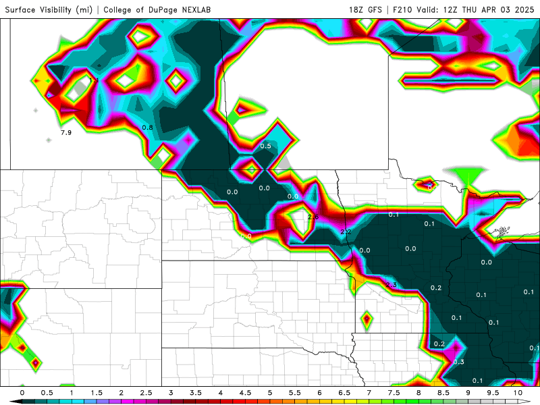The height and width of the screenshot is (405, 540).
Task: Select the 2.6 visibility value on the map
Action: pos(313,217)
